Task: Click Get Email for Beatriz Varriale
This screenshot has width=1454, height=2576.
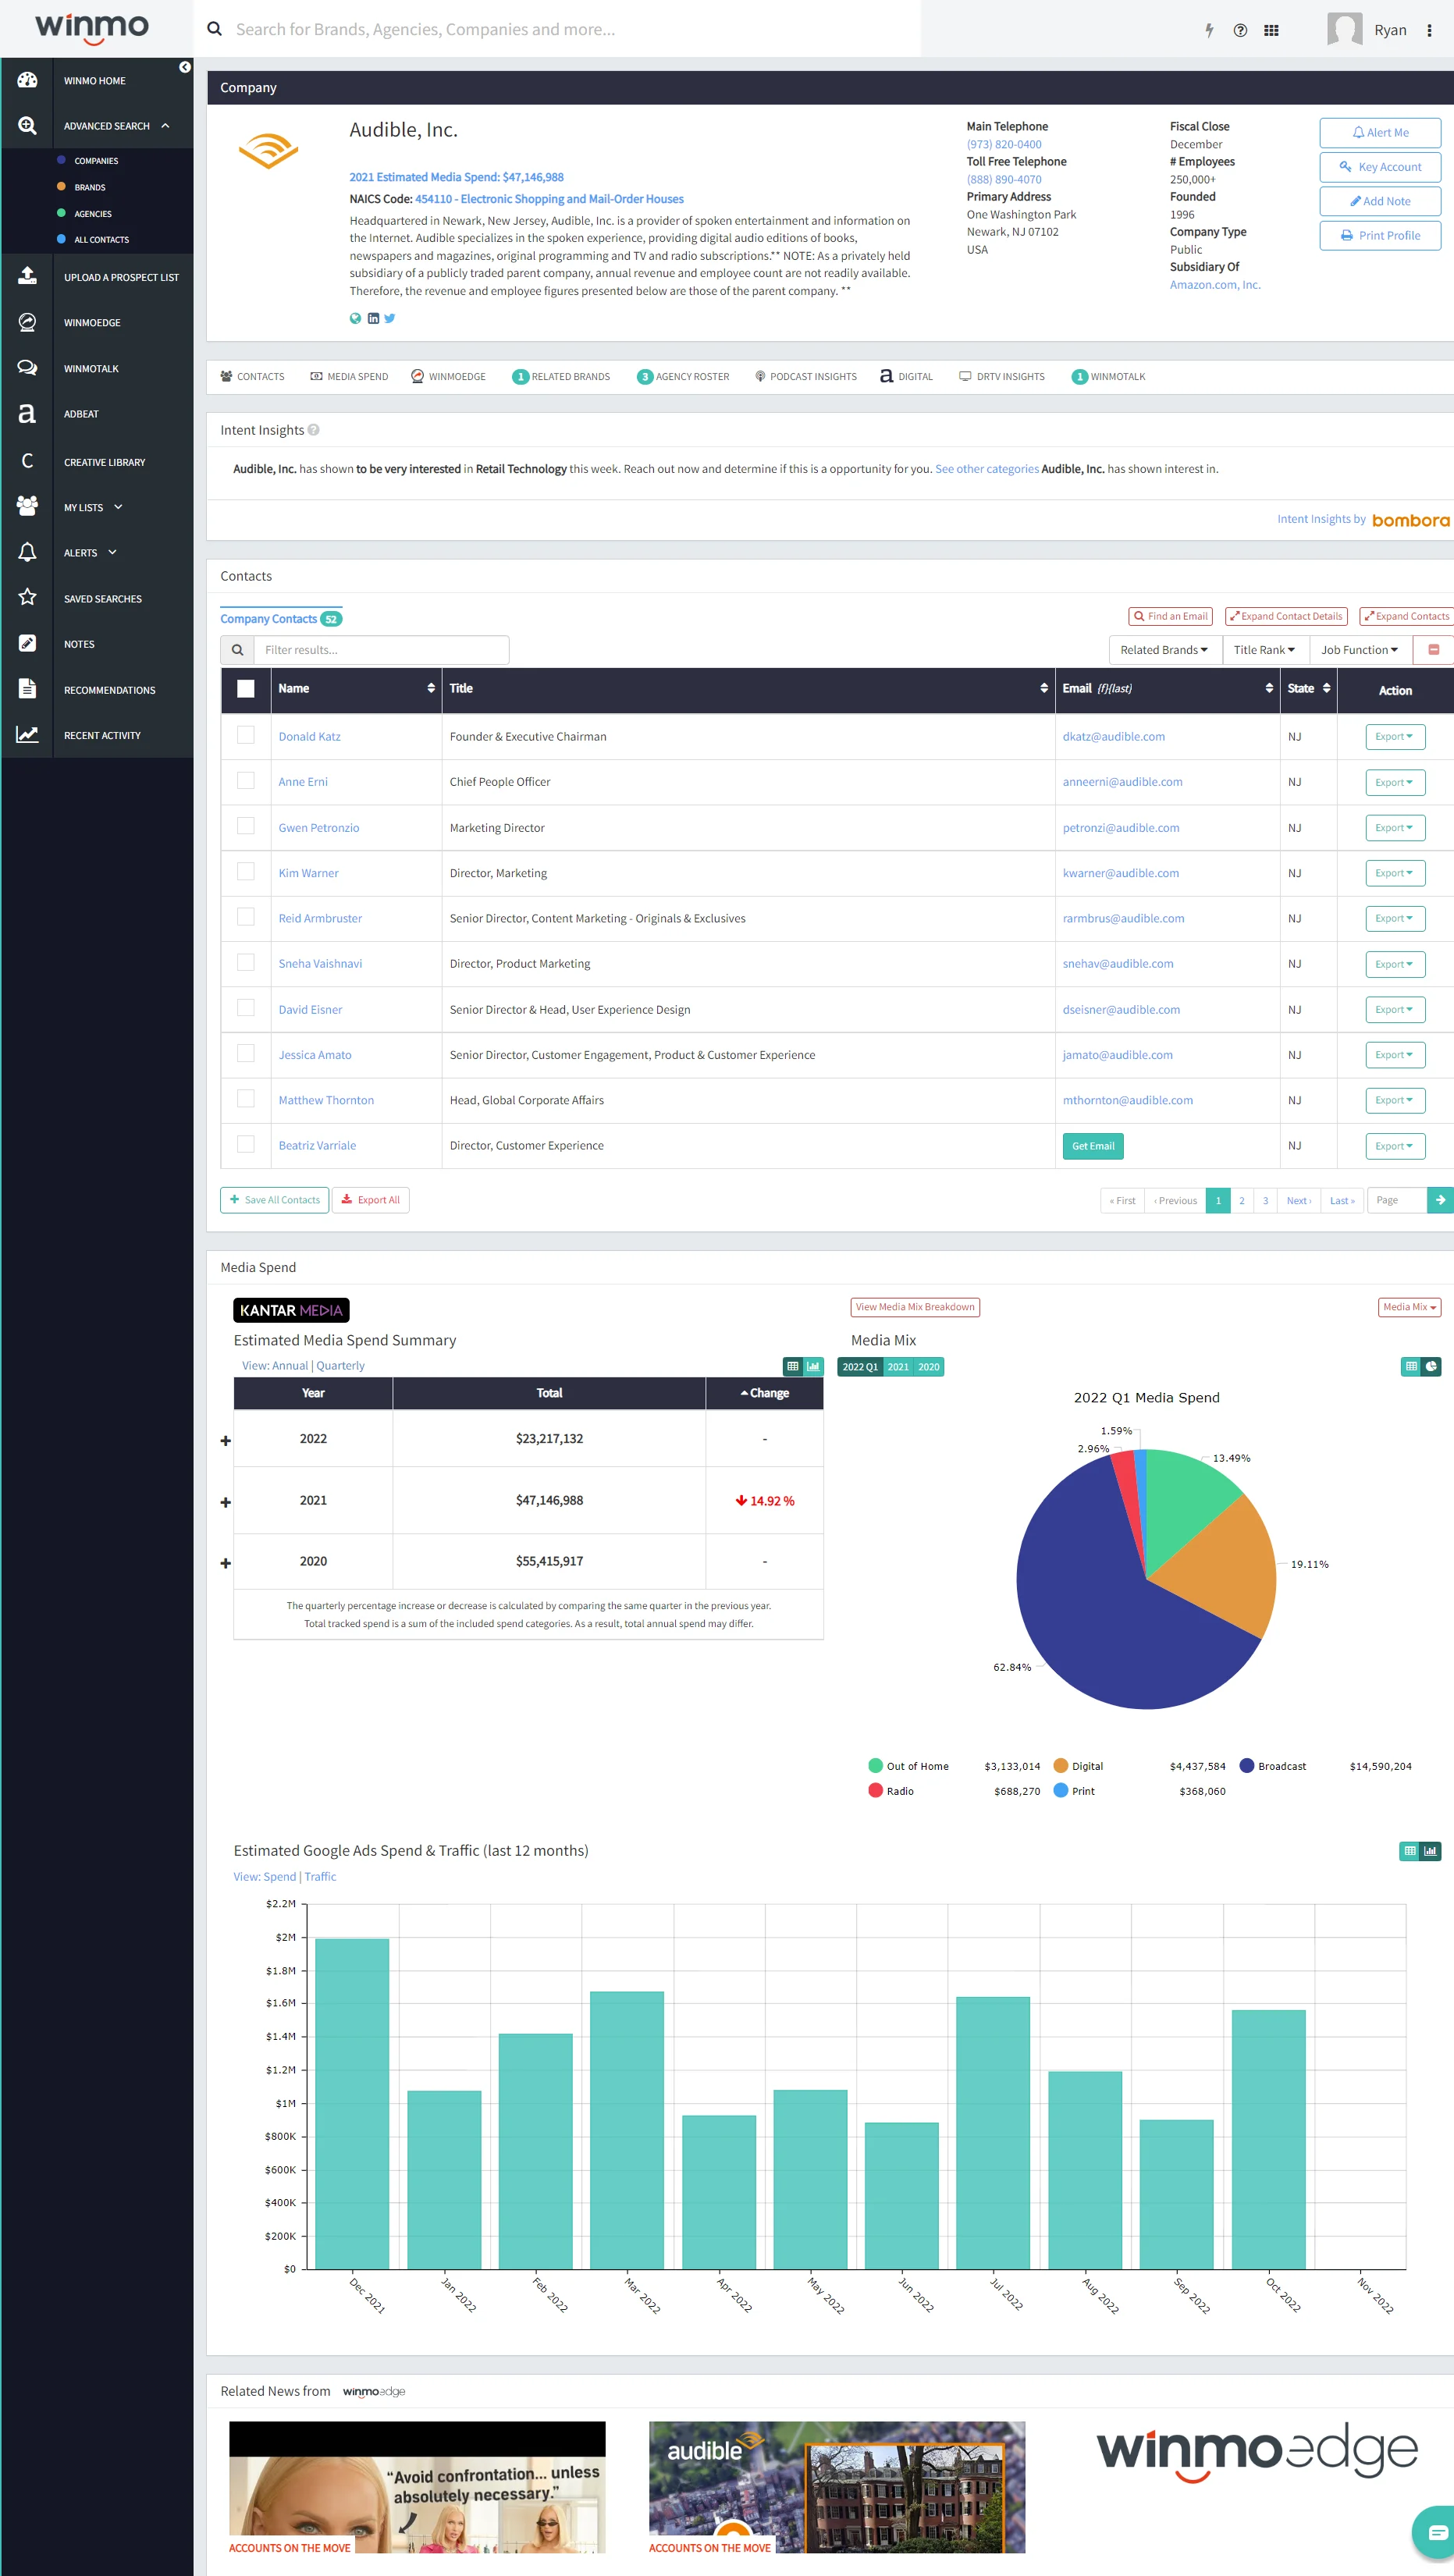Action: tap(1093, 1146)
